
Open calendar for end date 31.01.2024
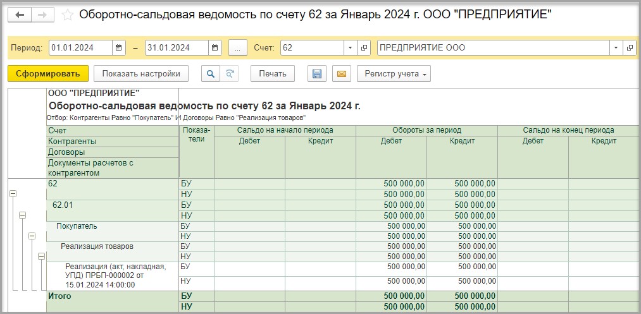(215, 48)
